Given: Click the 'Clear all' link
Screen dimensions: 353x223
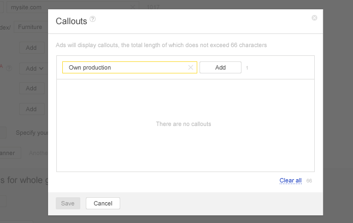Looking at the screenshot, I should click(x=290, y=180).
